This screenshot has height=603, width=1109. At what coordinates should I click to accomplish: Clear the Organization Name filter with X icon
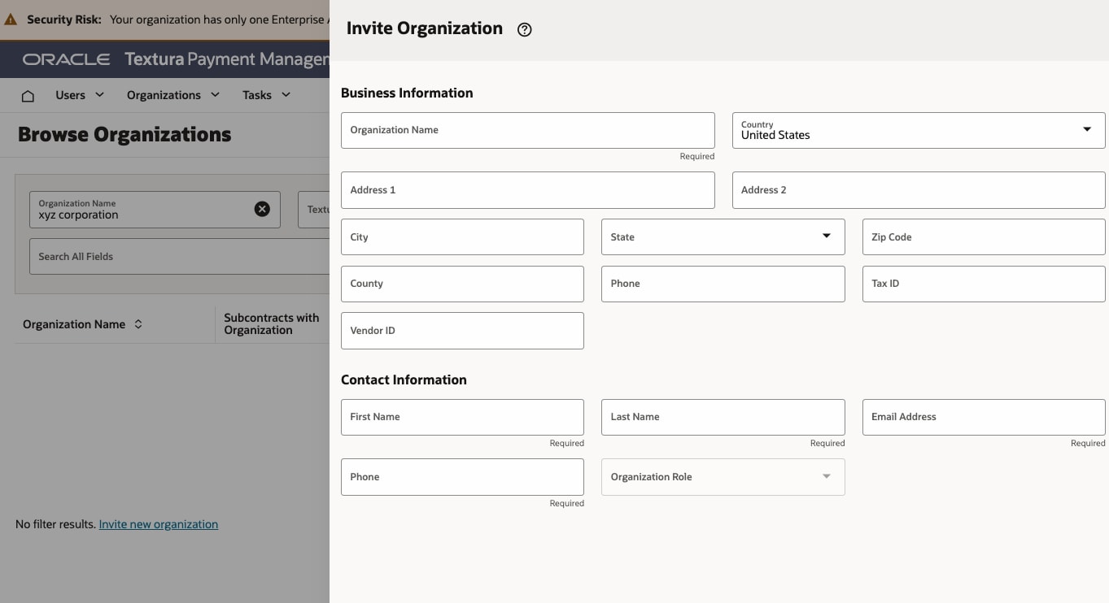pos(262,209)
